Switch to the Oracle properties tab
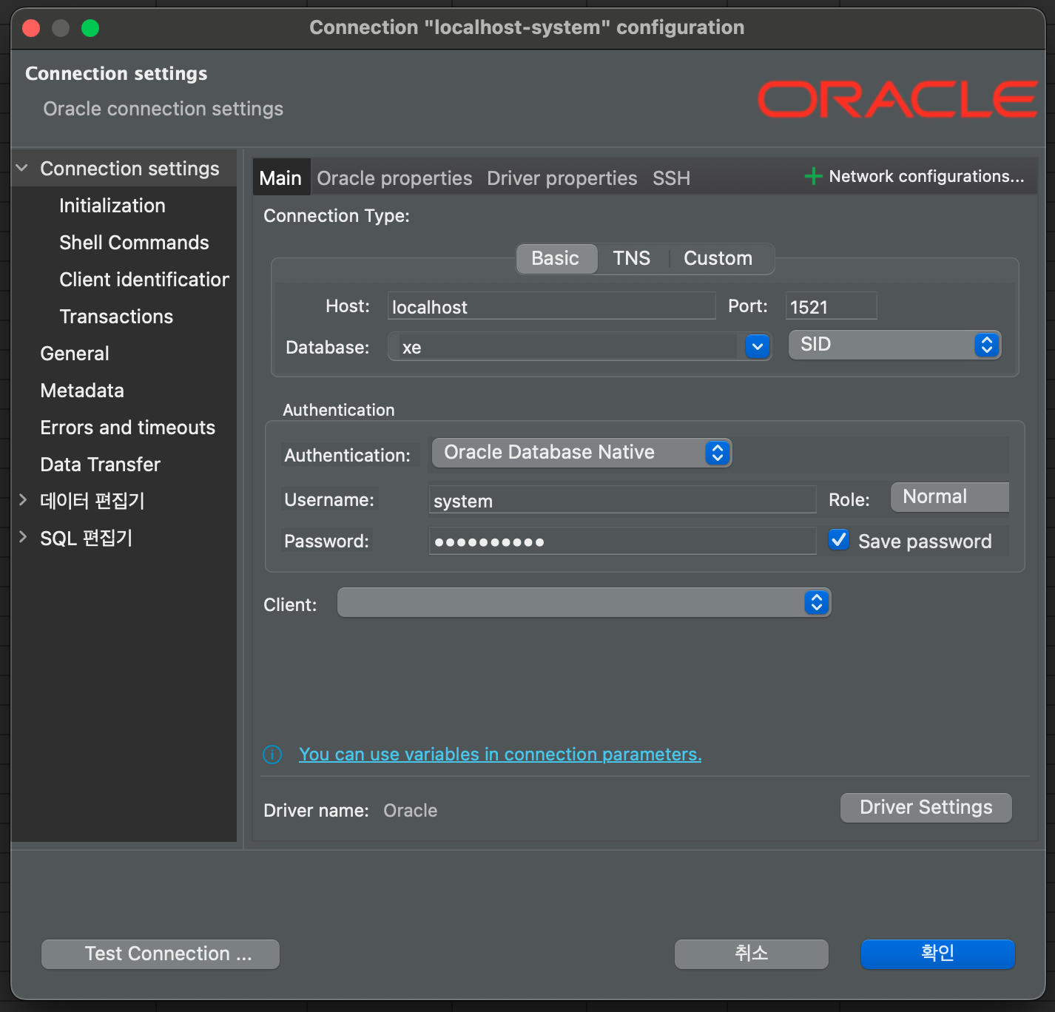This screenshot has width=1055, height=1012. point(394,178)
